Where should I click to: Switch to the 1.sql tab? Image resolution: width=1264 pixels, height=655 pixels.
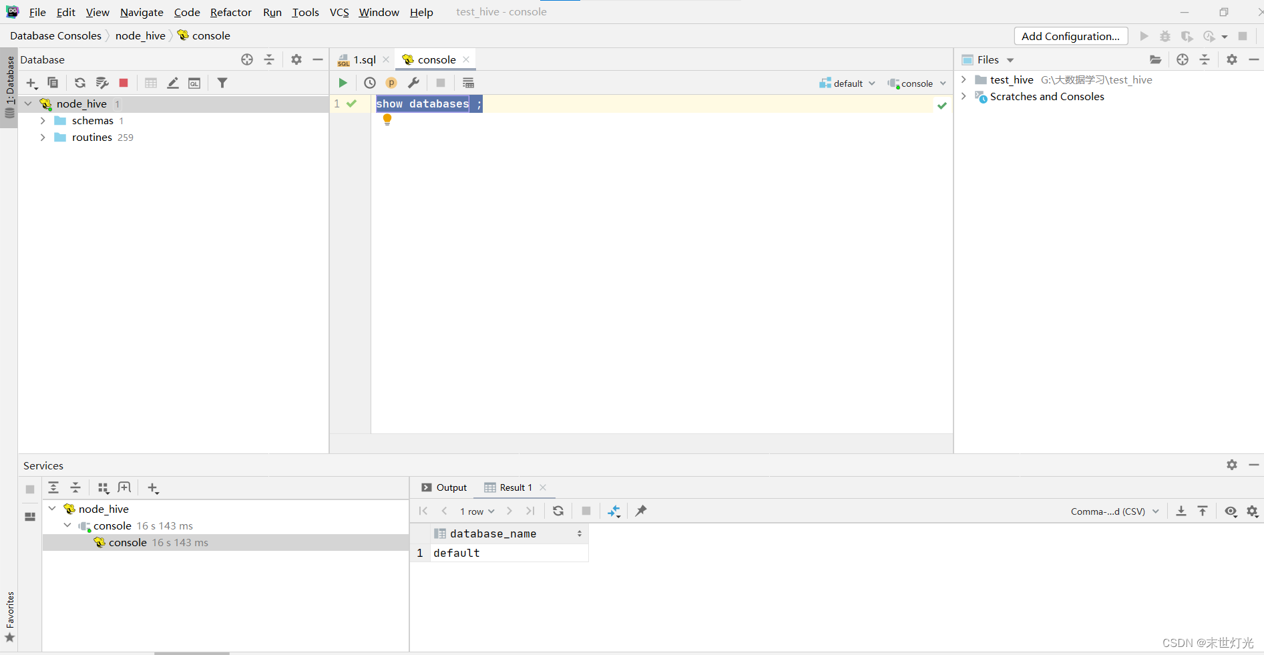(364, 59)
